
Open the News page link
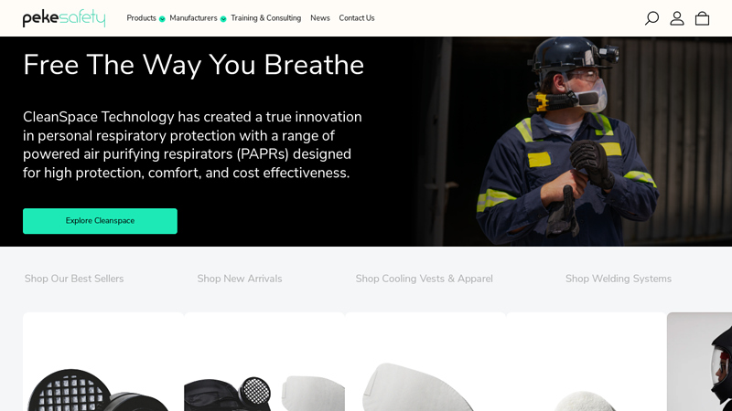click(x=319, y=18)
